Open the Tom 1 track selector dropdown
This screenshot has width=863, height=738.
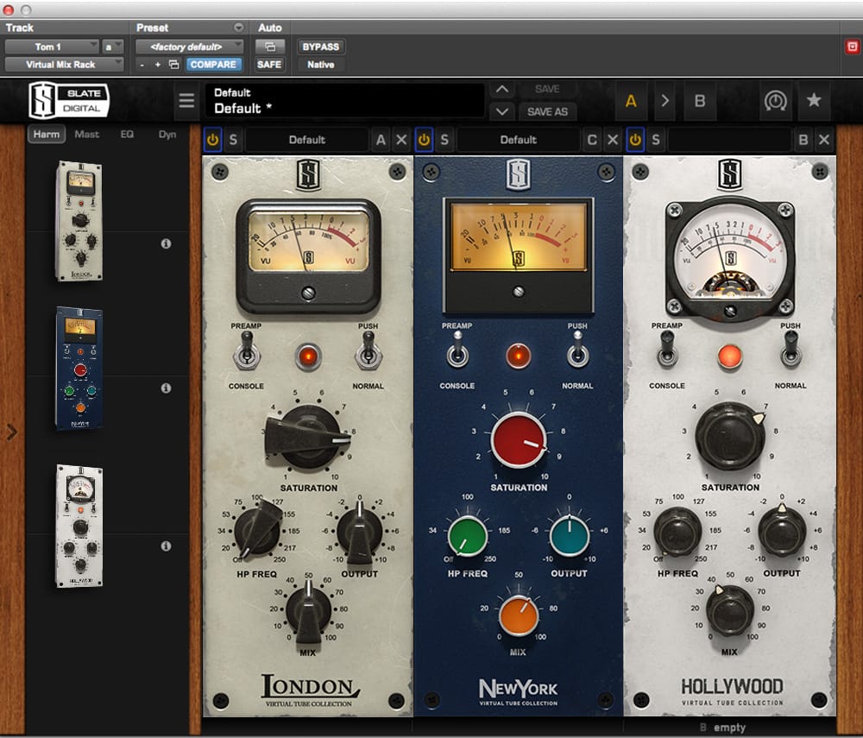tap(52, 47)
